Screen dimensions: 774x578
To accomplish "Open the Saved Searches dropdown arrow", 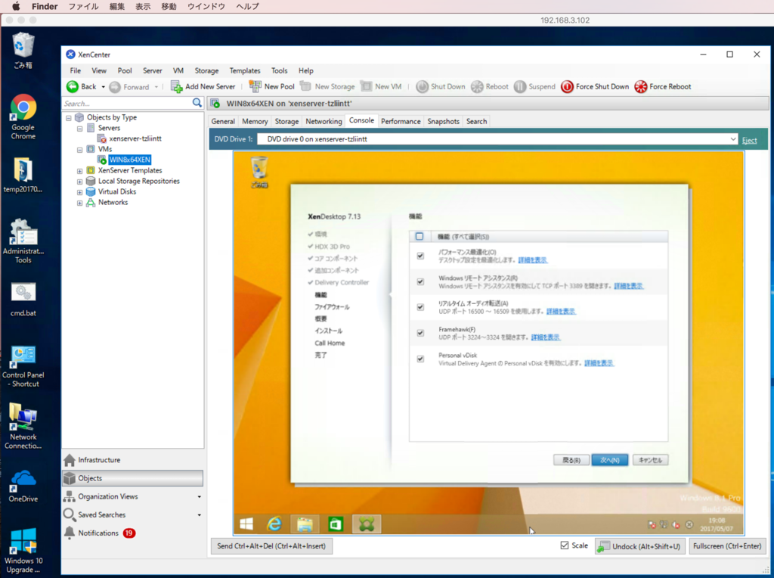I will [200, 515].
